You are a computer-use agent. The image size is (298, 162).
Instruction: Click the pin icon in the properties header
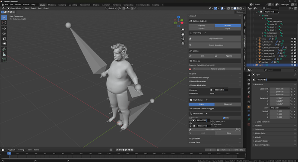tap(295, 75)
